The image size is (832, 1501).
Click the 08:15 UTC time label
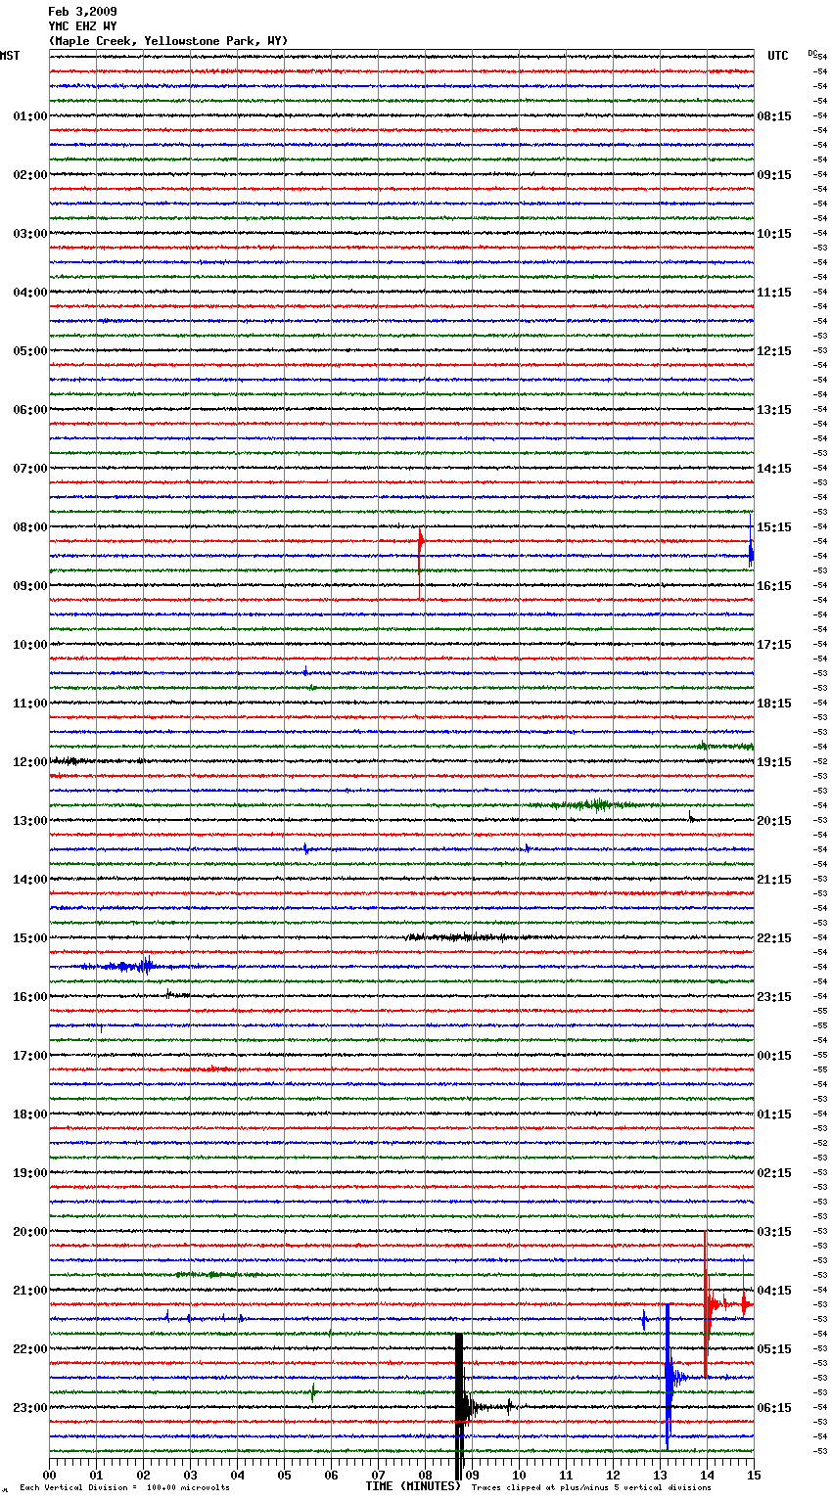pyautogui.click(x=774, y=116)
